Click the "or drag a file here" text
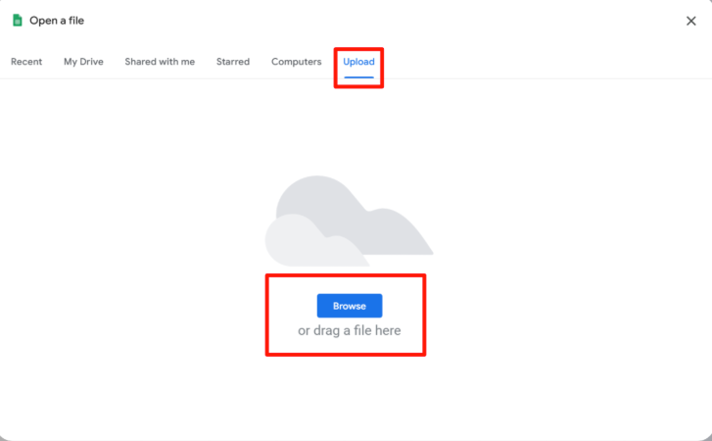 click(349, 331)
